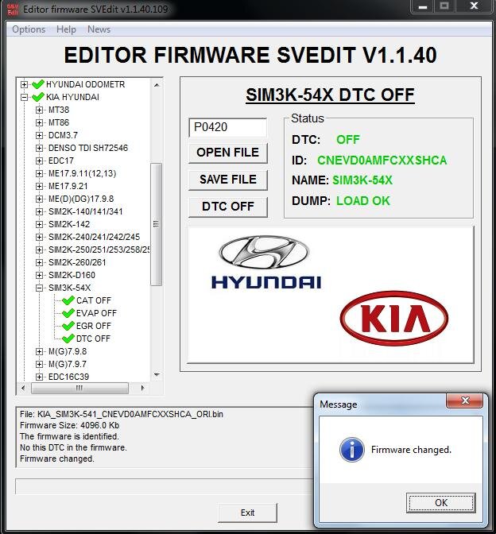The height and width of the screenshot is (534, 496).
Task: Click the OPEN FILE button
Action: click(228, 153)
